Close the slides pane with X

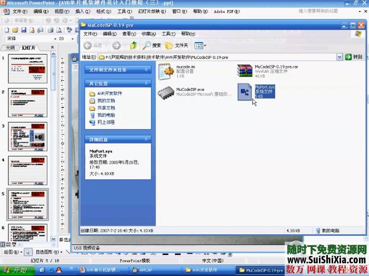pos(52,47)
